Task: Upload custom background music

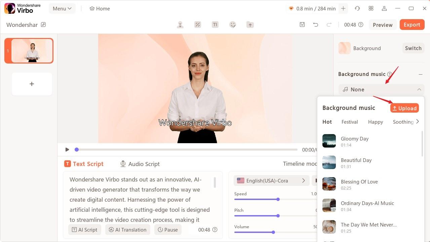Action: [404, 108]
